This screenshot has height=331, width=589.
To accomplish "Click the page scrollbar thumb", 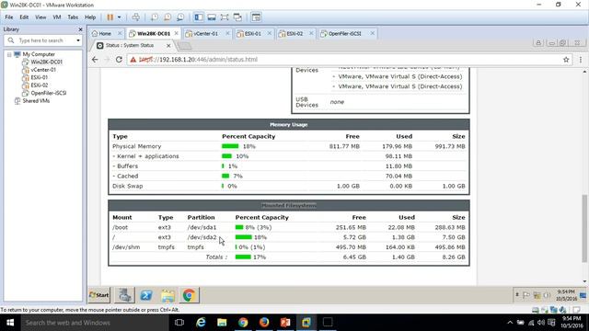I will click(584, 228).
